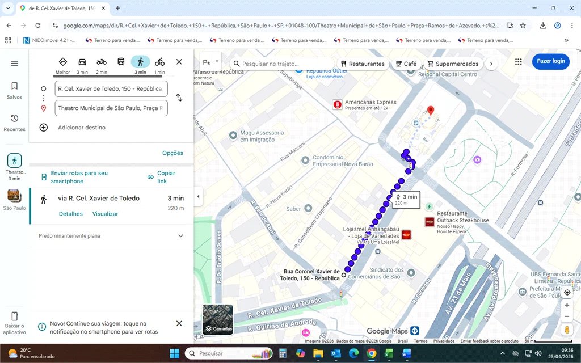Open new browser tab
This screenshot has height=363, width=581.
pos(118,8)
